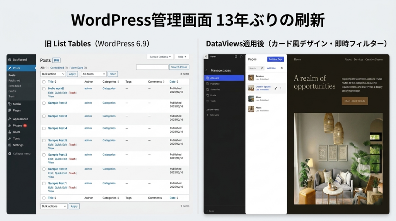Screen dimensions: 396x221
Task: Click the red Plugins update badge
Action: pos(25,126)
